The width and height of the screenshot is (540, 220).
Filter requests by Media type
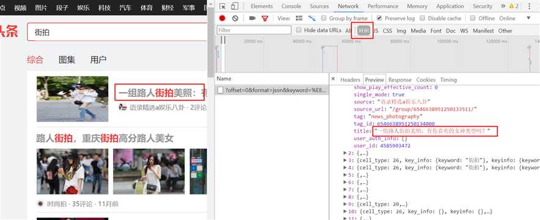(418, 30)
